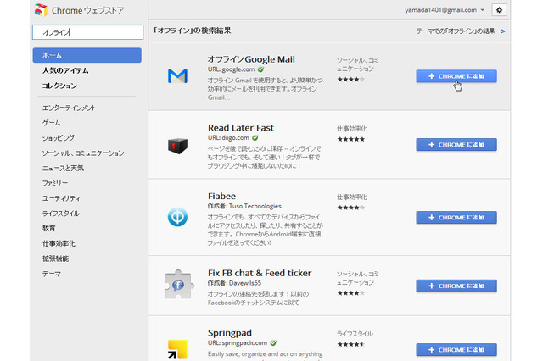Click the verified checkmark next to springpadit.com
Viewport: 543px width, 361px height.
pos(273,343)
